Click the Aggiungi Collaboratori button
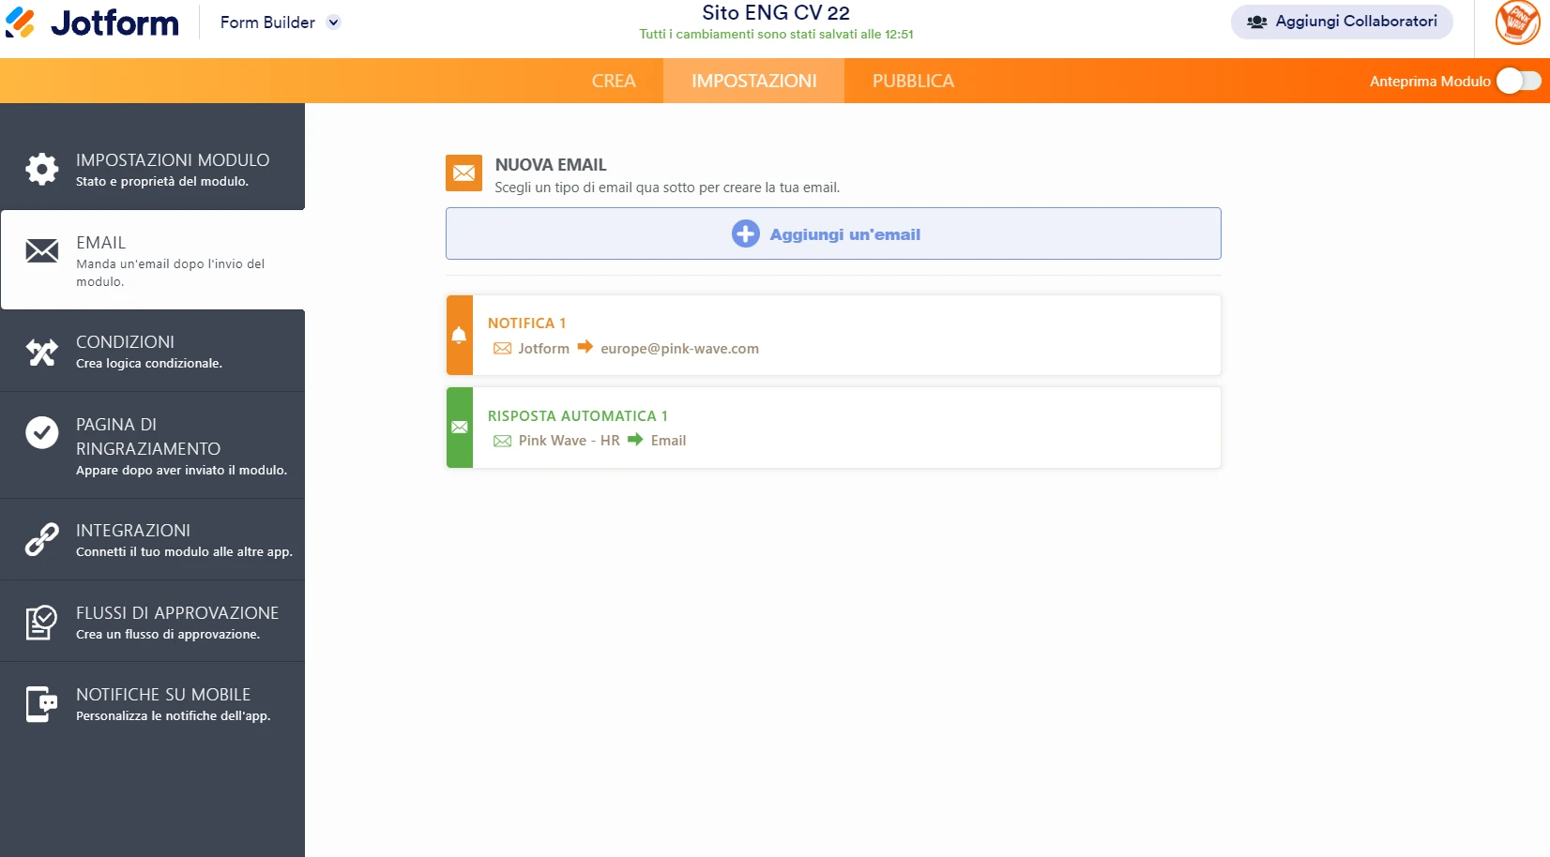Viewport: 1550px width, 857px height. click(1341, 22)
